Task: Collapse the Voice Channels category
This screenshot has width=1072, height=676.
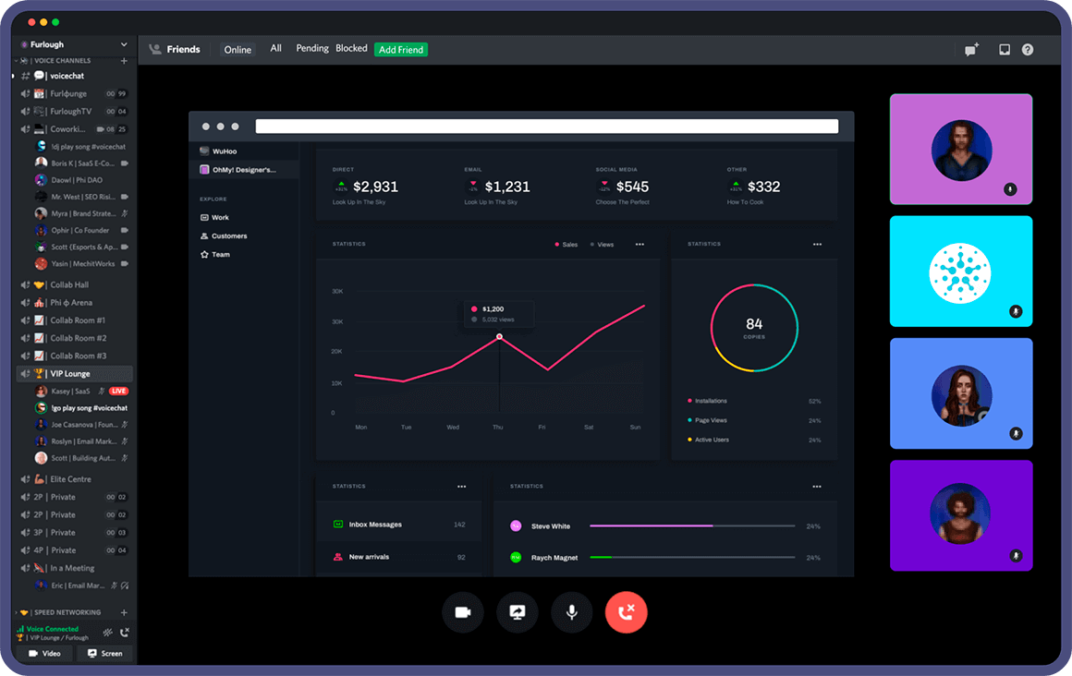Action: [x=62, y=61]
